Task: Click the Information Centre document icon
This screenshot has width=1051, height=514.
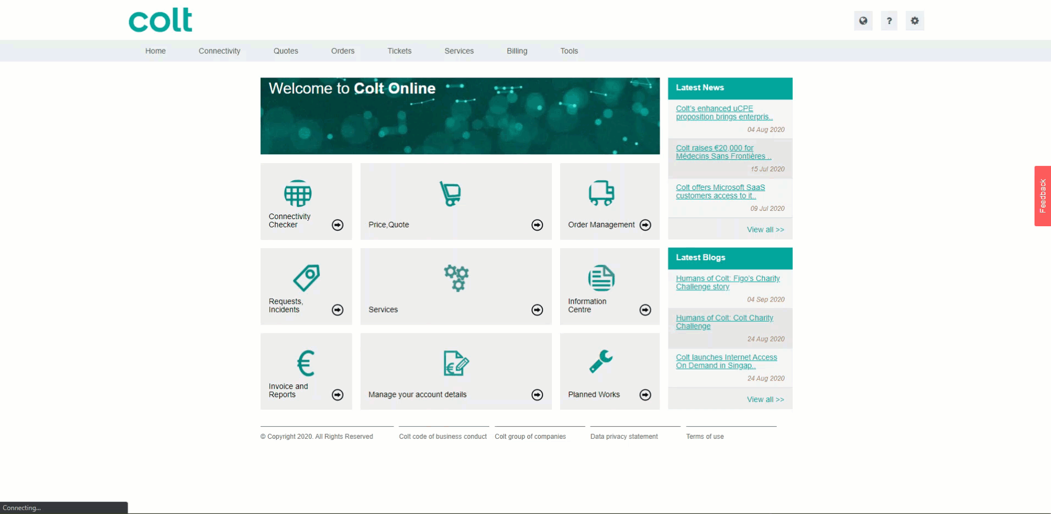Action: [601, 278]
